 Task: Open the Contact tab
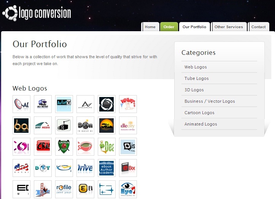coord(259,27)
